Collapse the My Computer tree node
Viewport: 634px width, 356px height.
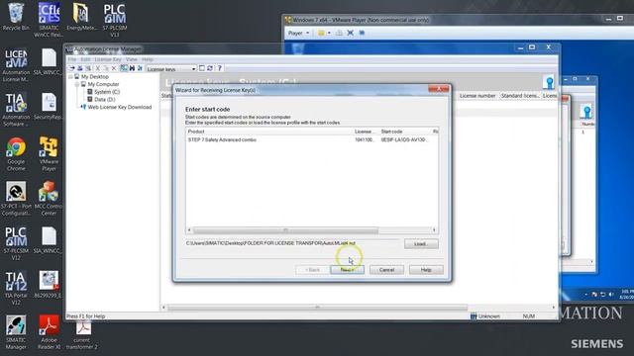click(x=77, y=84)
